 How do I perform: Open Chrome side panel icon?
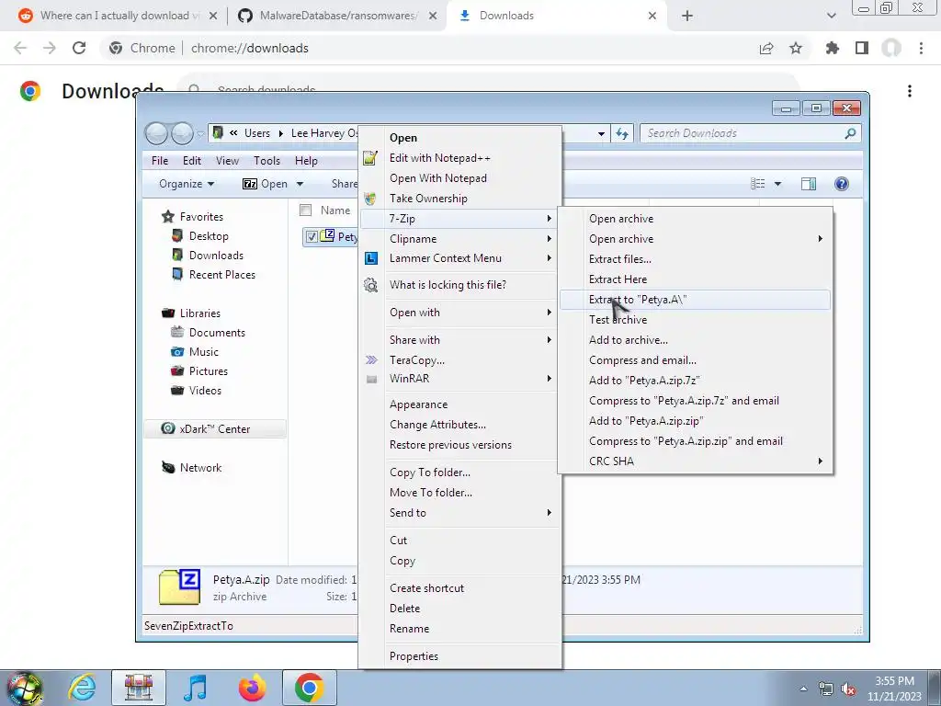point(862,48)
